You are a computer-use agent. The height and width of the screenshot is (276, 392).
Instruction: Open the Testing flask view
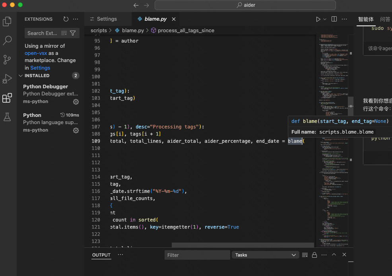point(7,117)
